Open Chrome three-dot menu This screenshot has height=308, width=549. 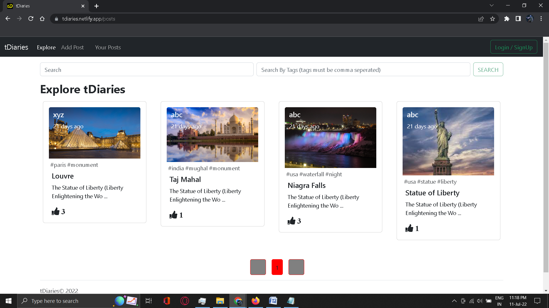click(541, 19)
